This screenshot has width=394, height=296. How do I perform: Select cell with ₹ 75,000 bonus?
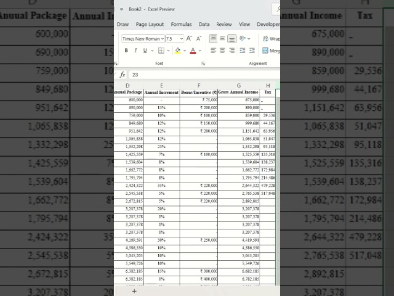pyautogui.click(x=199, y=100)
